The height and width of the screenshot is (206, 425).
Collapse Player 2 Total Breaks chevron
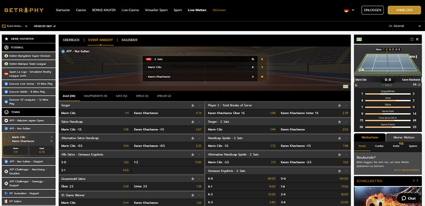click(346, 105)
